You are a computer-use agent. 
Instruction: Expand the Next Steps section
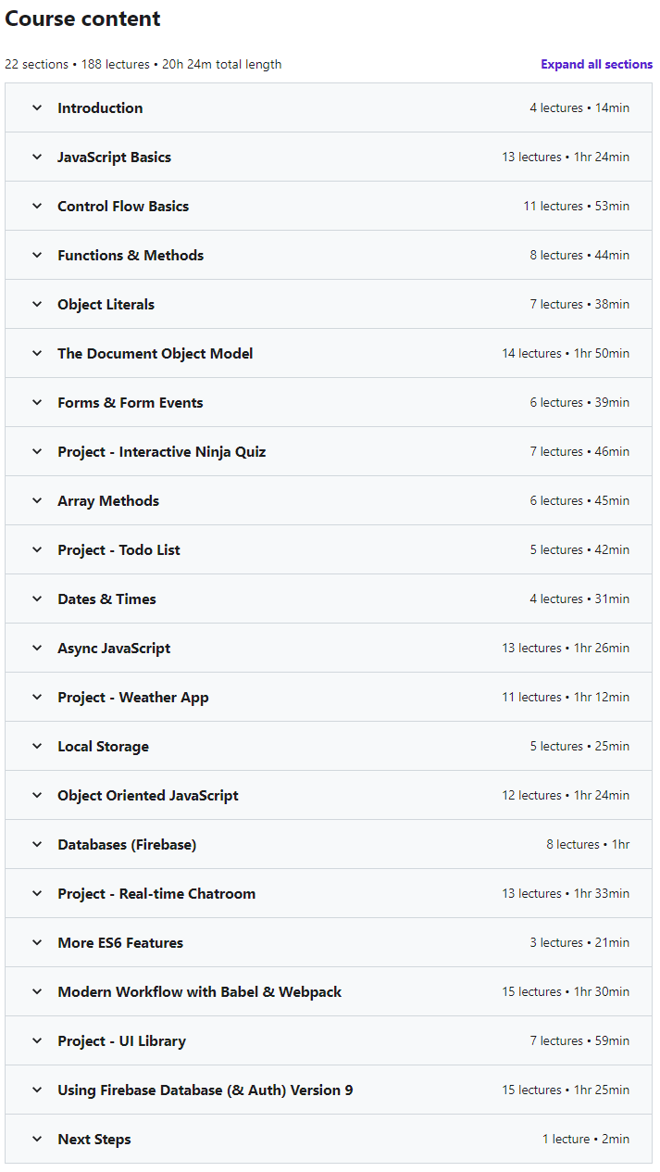329,1139
